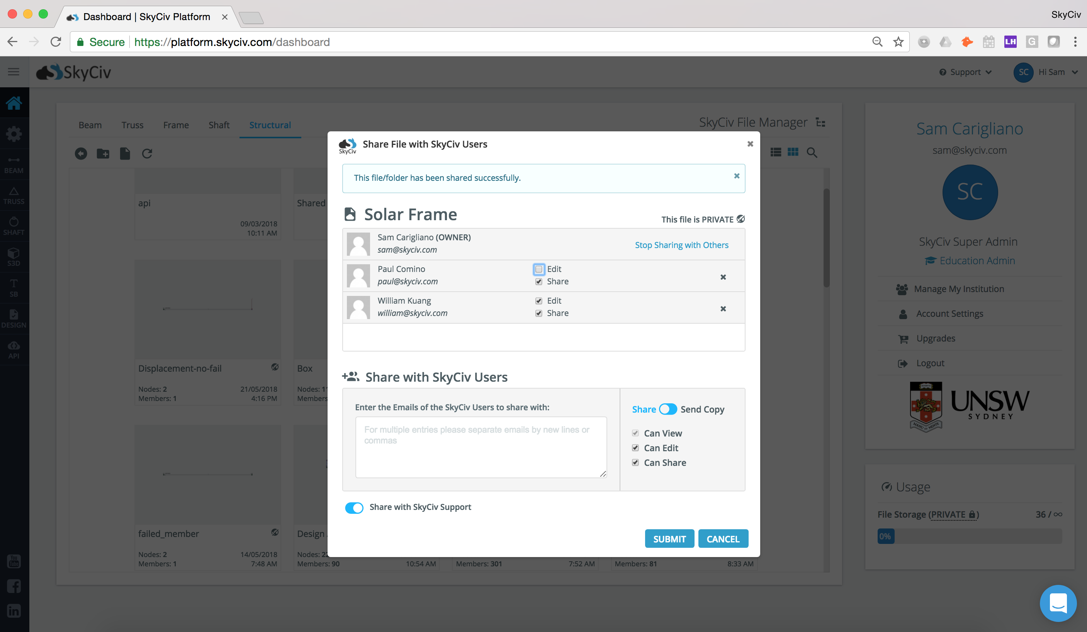Untick Edit permission for William Kuang
This screenshot has height=632, width=1087.
tap(539, 301)
